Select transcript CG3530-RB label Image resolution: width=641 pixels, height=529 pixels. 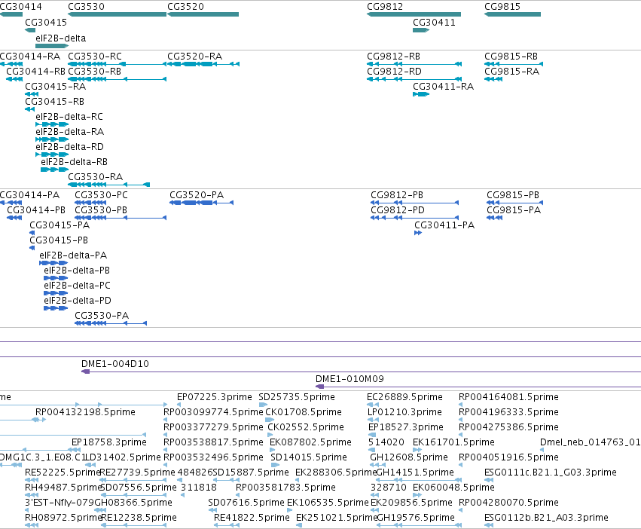point(94,72)
